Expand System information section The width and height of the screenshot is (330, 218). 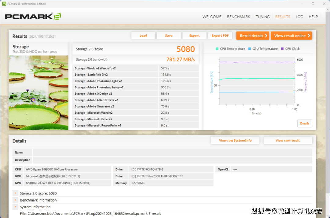15,207
